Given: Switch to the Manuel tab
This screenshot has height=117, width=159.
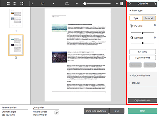Looking at the screenshot, I should tap(149, 18).
